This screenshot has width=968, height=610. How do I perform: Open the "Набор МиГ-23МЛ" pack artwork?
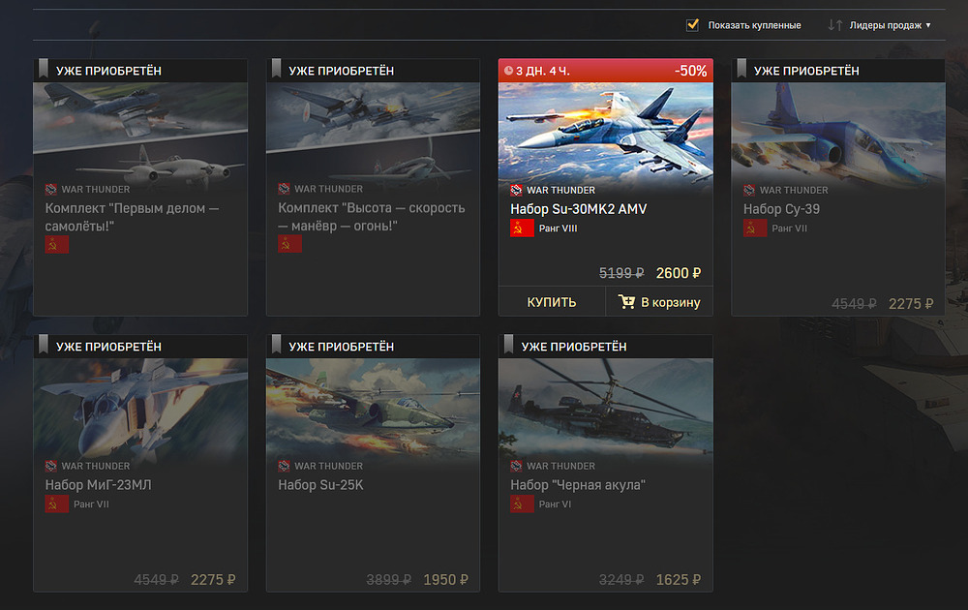tap(140, 408)
